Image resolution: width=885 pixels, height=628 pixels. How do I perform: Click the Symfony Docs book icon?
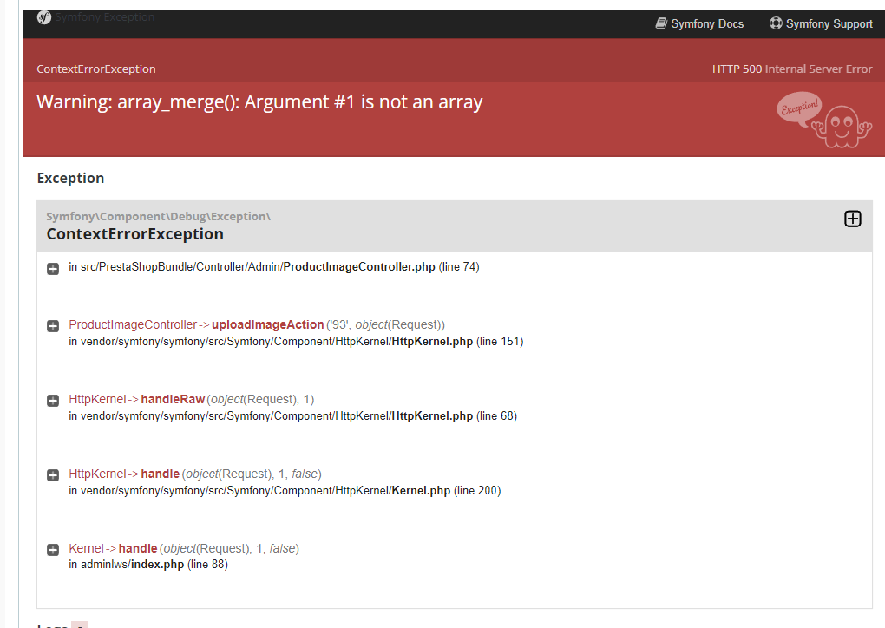(661, 23)
